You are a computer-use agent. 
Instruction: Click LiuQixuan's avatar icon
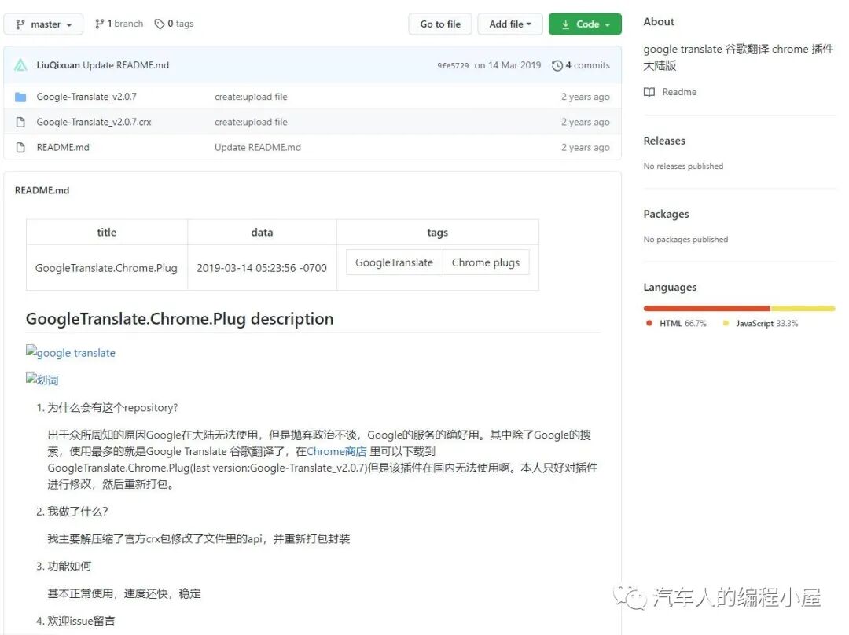pyautogui.click(x=20, y=65)
